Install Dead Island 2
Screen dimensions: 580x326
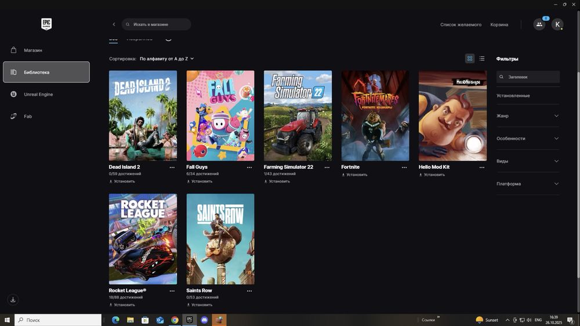coord(122,182)
